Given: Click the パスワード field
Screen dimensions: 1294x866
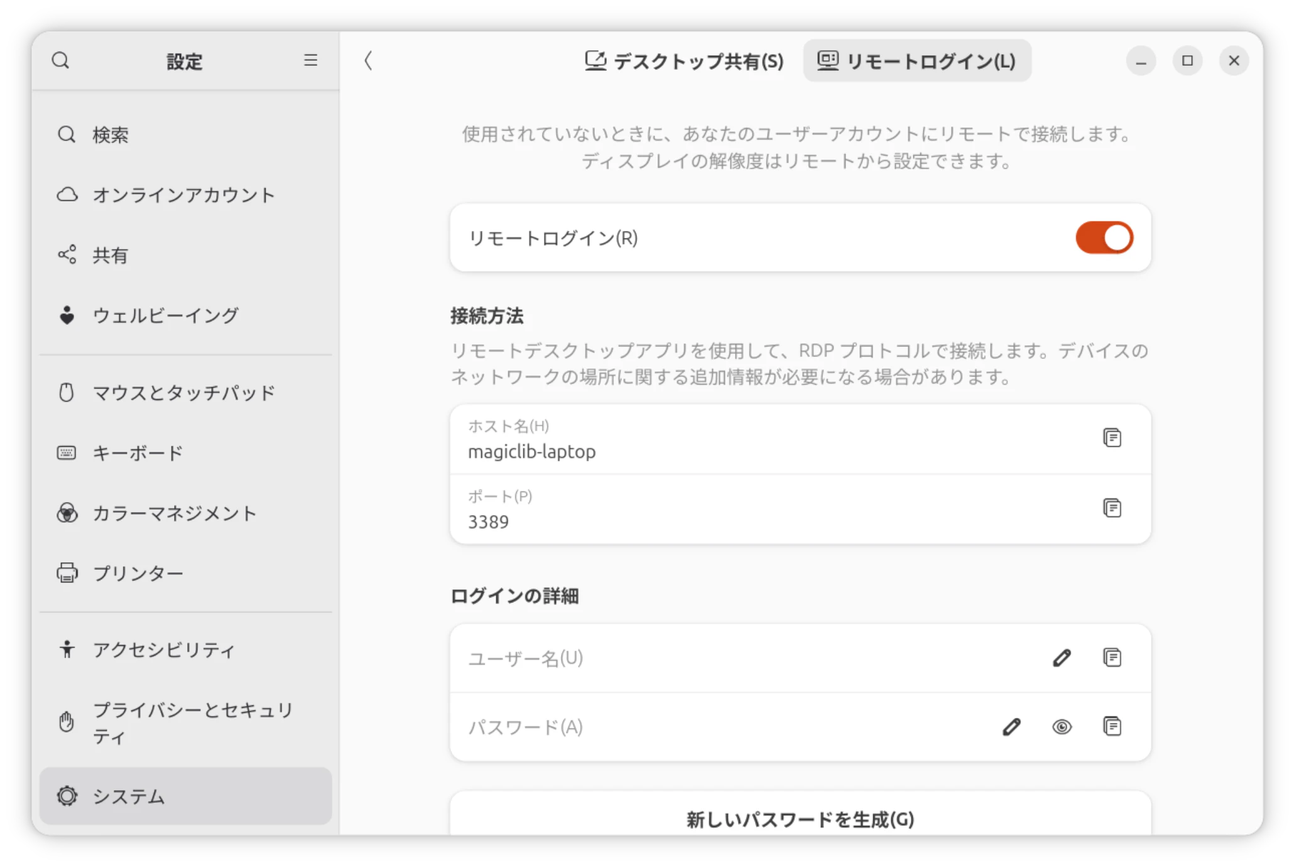Looking at the screenshot, I should click(800, 727).
